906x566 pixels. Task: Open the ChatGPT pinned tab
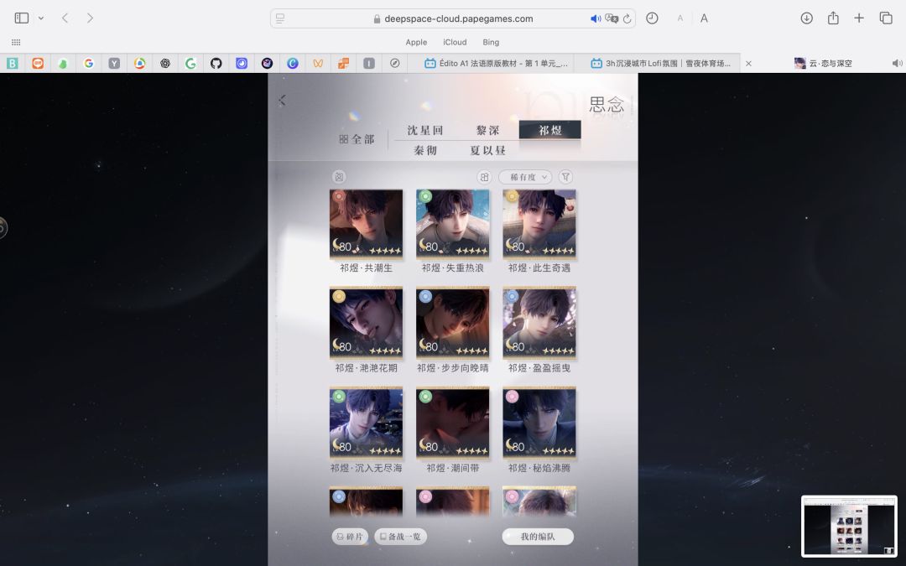pyautogui.click(x=165, y=64)
